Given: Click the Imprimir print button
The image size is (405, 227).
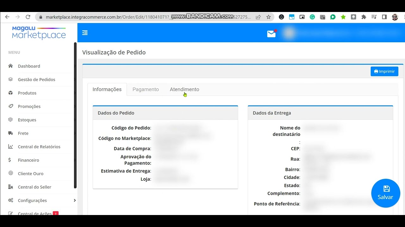Looking at the screenshot, I should [x=384, y=71].
